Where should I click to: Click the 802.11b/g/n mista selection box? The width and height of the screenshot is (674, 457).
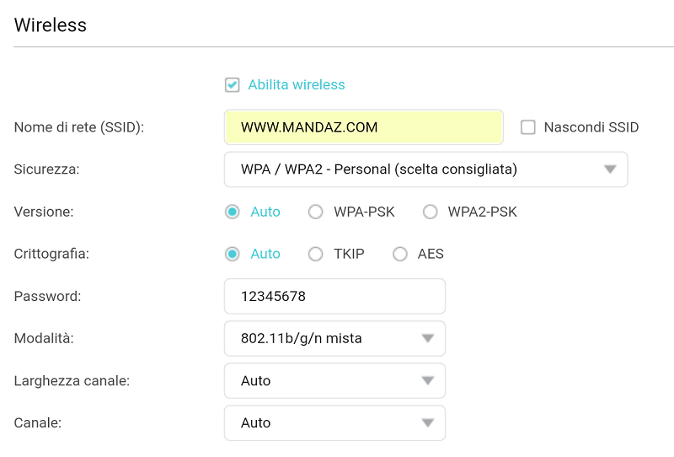pyautogui.click(x=334, y=339)
